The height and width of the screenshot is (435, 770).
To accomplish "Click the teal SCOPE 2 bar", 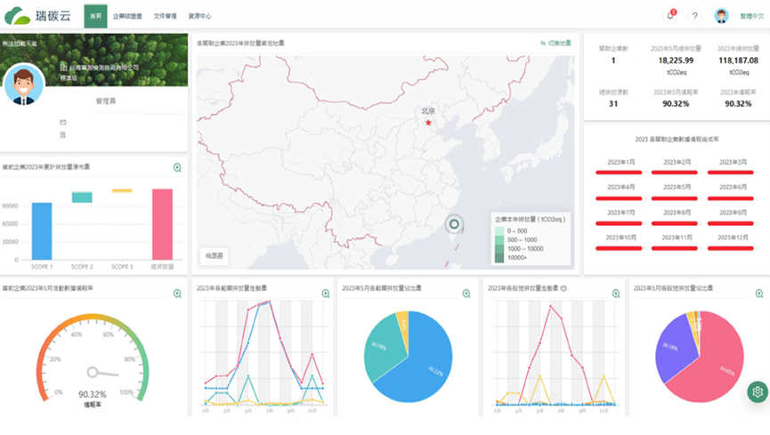I will 82,197.
